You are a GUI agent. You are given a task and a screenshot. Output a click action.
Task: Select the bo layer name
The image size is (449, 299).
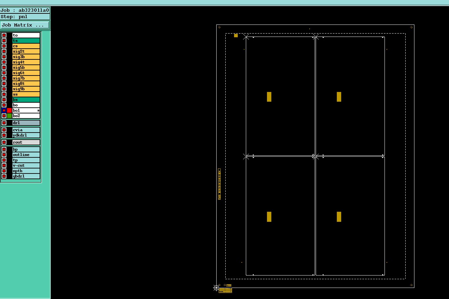pos(26,105)
